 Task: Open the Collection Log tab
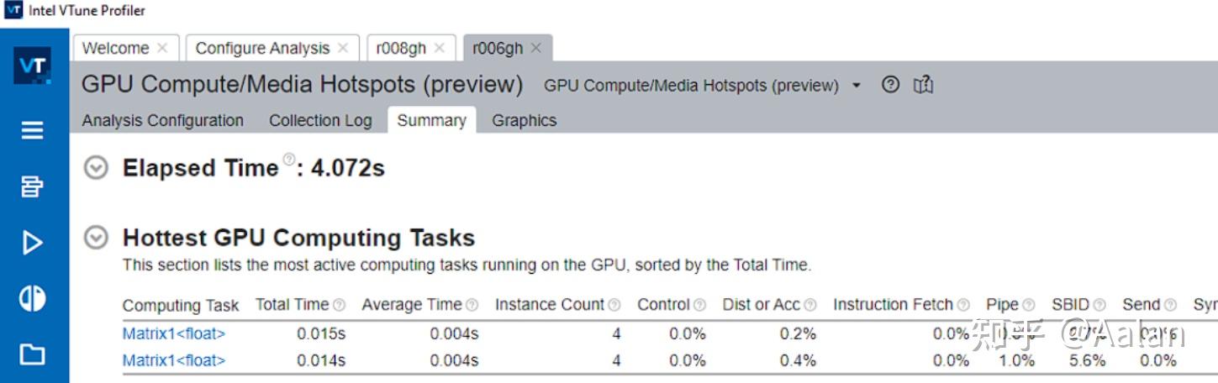click(319, 121)
